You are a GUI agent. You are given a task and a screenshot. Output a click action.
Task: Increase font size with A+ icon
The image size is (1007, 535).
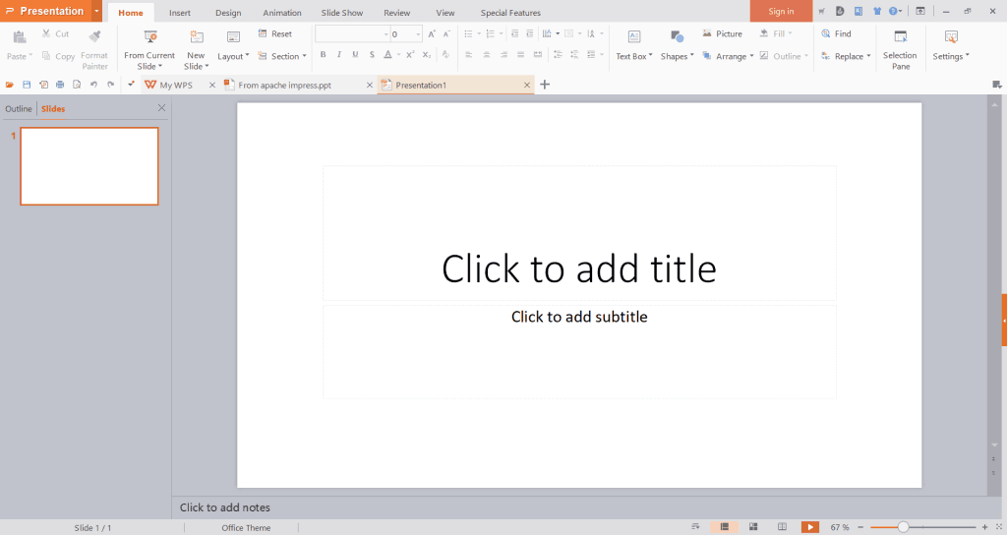coord(432,34)
